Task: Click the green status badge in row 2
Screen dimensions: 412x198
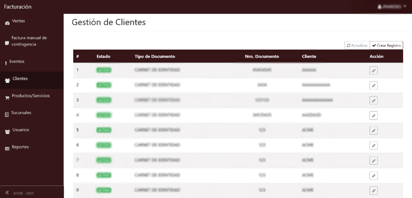Action: click(x=104, y=85)
